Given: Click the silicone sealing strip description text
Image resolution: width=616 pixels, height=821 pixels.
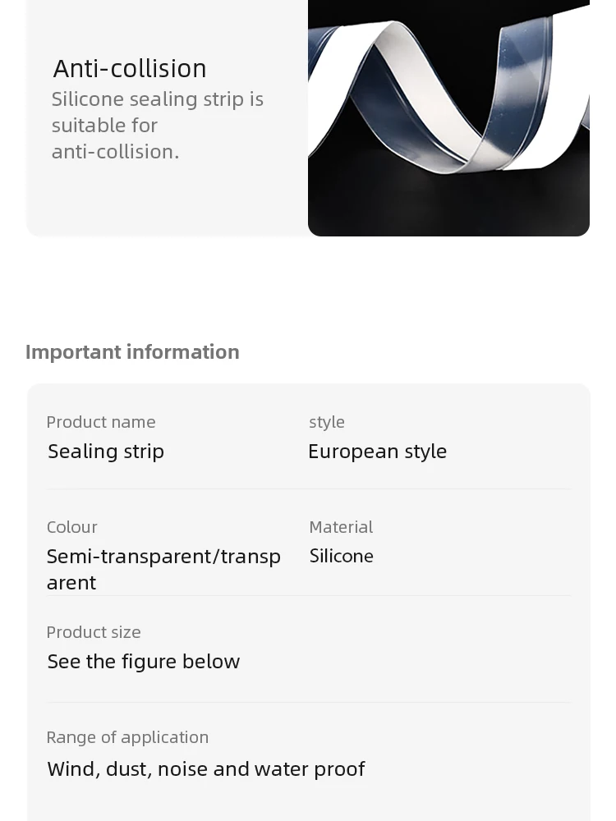Looking at the screenshot, I should pos(157,126).
